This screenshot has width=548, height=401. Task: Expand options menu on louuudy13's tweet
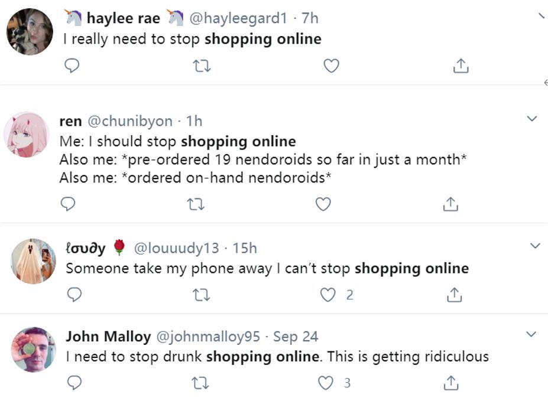coord(535,246)
